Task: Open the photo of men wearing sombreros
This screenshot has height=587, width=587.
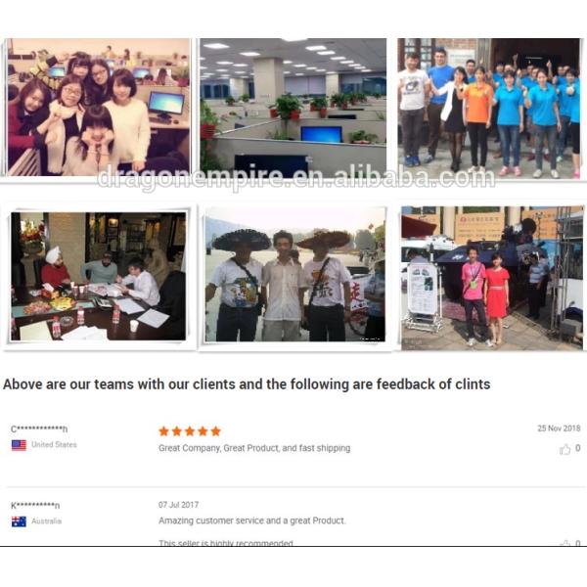Action: (295, 276)
